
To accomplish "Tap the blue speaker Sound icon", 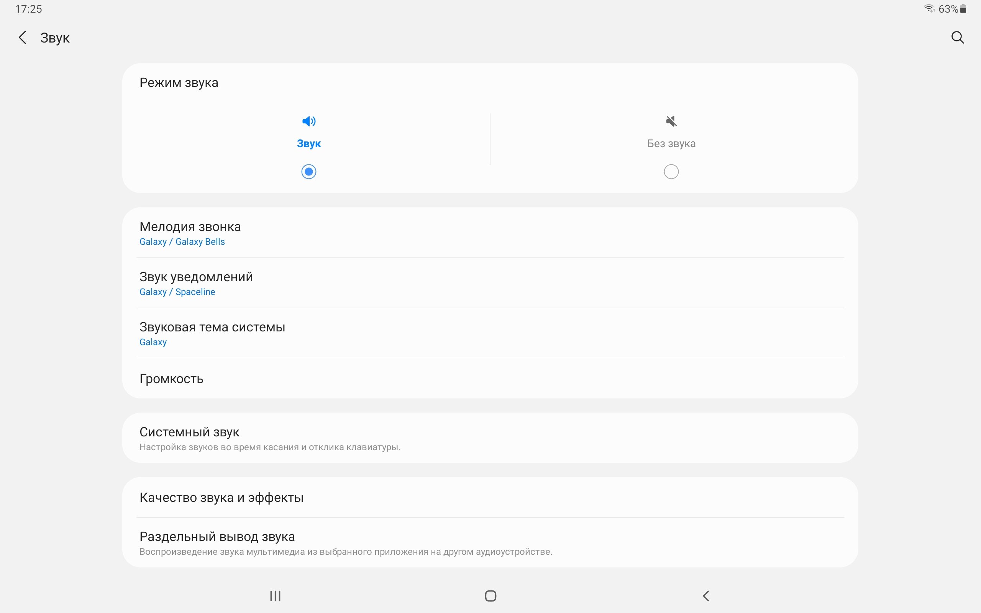I will tap(309, 121).
